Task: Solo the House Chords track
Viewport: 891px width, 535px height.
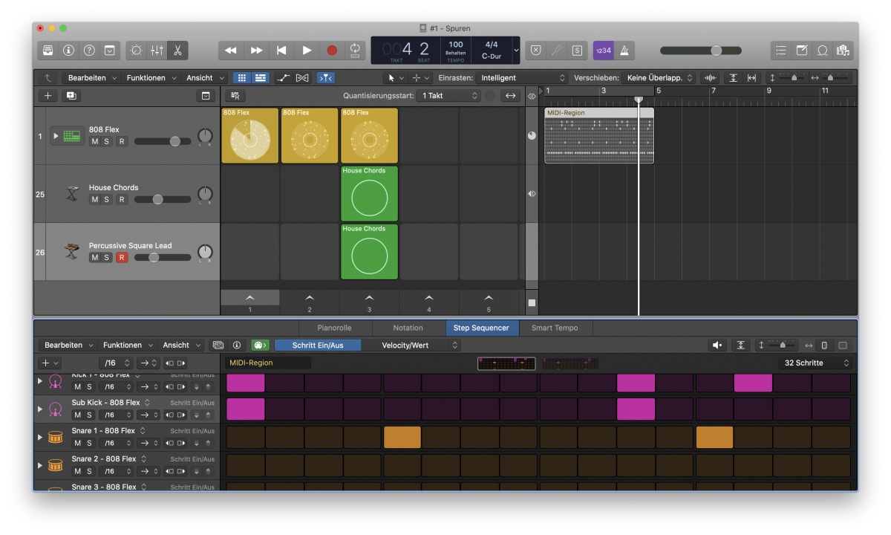Action: (x=108, y=199)
